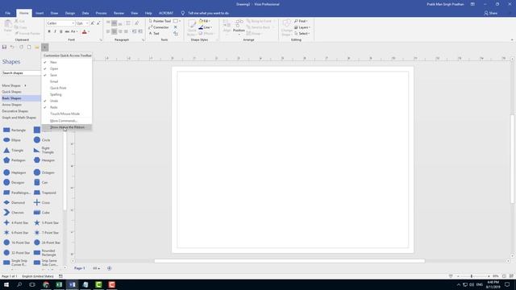Enable Quick Print in Customize menu
516x290 pixels.
67,88
